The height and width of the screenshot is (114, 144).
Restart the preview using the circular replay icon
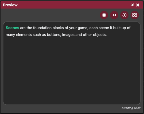(x=124, y=15)
